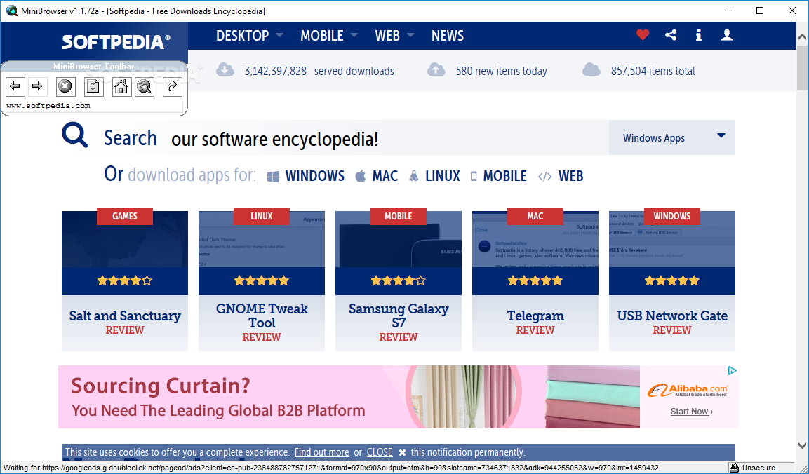Open the user account icon
This screenshot has width=809, height=474.
pyautogui.click(x=727, y=35)
